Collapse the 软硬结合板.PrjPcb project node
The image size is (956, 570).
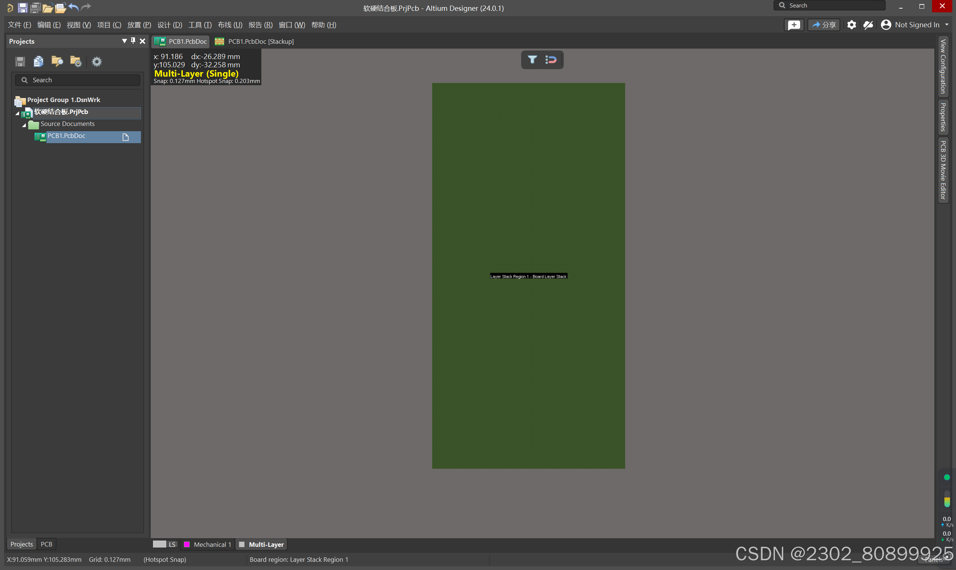click(17, 113)
